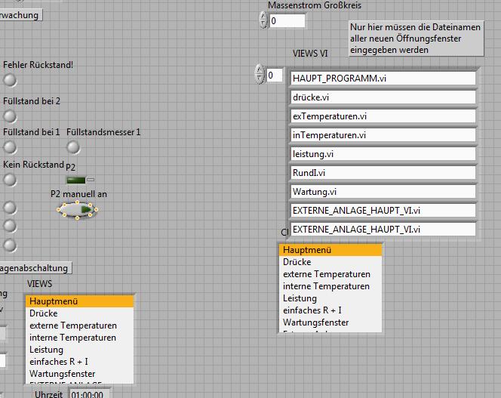Screen dimensions: 501x398
Task: Choose externe Temperaturen under VIEWS VI array
Action: click(330, 274)
